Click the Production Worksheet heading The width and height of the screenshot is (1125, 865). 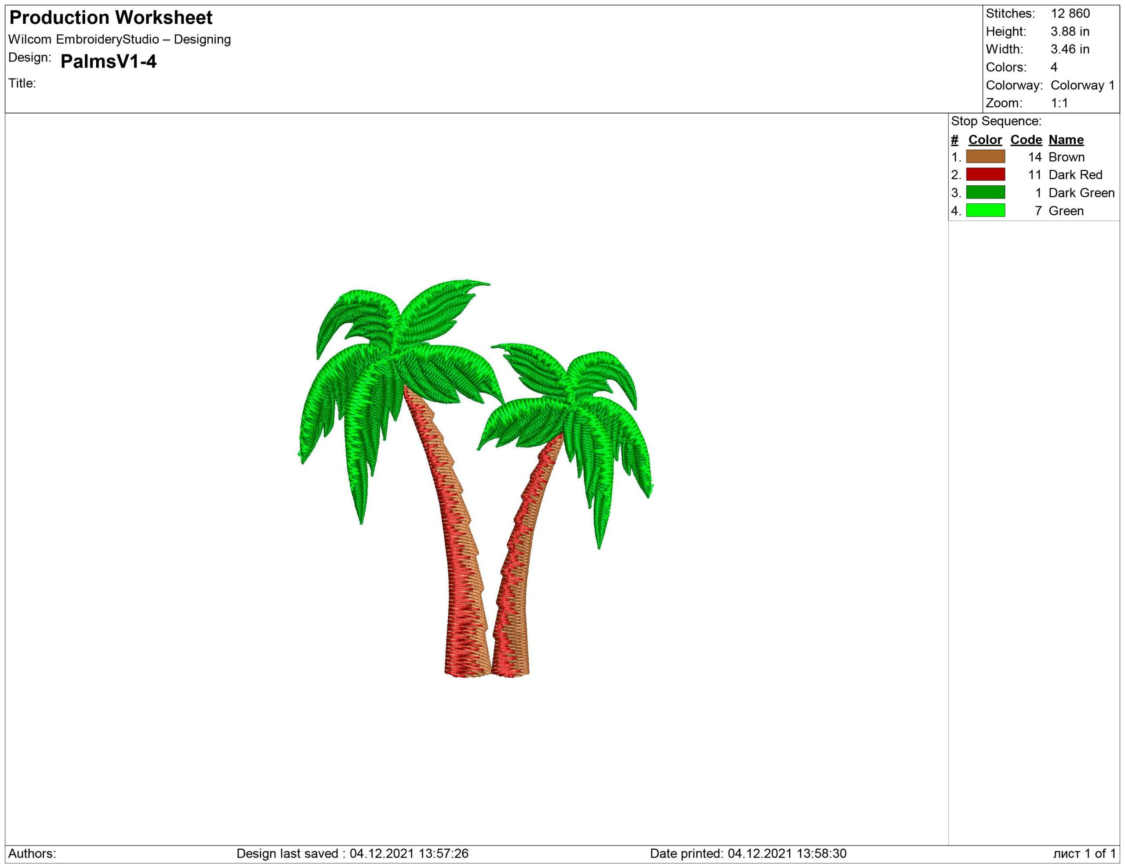pyautogui.click(x=111, y=18)
